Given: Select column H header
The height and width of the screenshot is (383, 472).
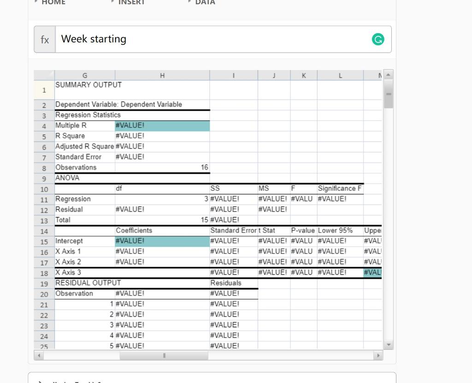Looking at the screenshot, I should coord(162,75).
